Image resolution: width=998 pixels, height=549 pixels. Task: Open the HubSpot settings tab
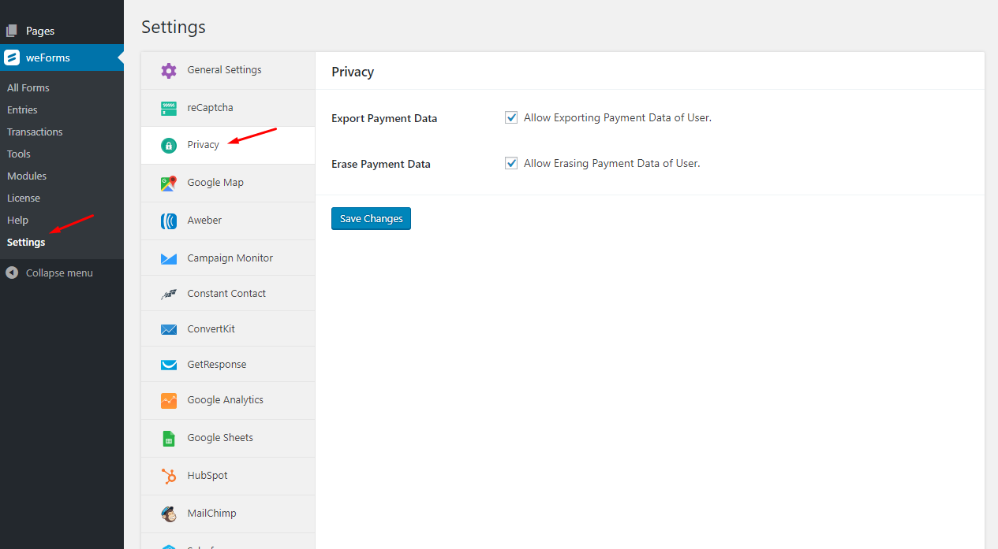click(228, 476)
